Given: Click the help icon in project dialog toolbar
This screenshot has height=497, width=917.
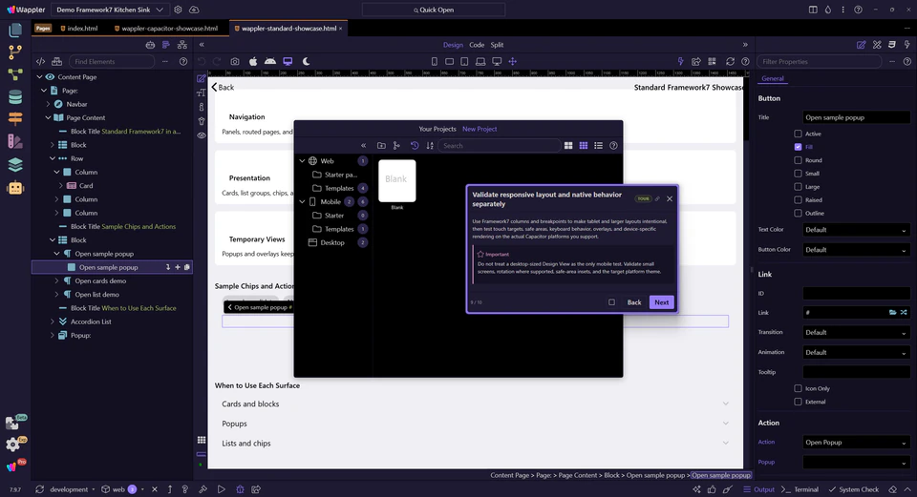Looking at the screenshot, I should tap(613, 145).
